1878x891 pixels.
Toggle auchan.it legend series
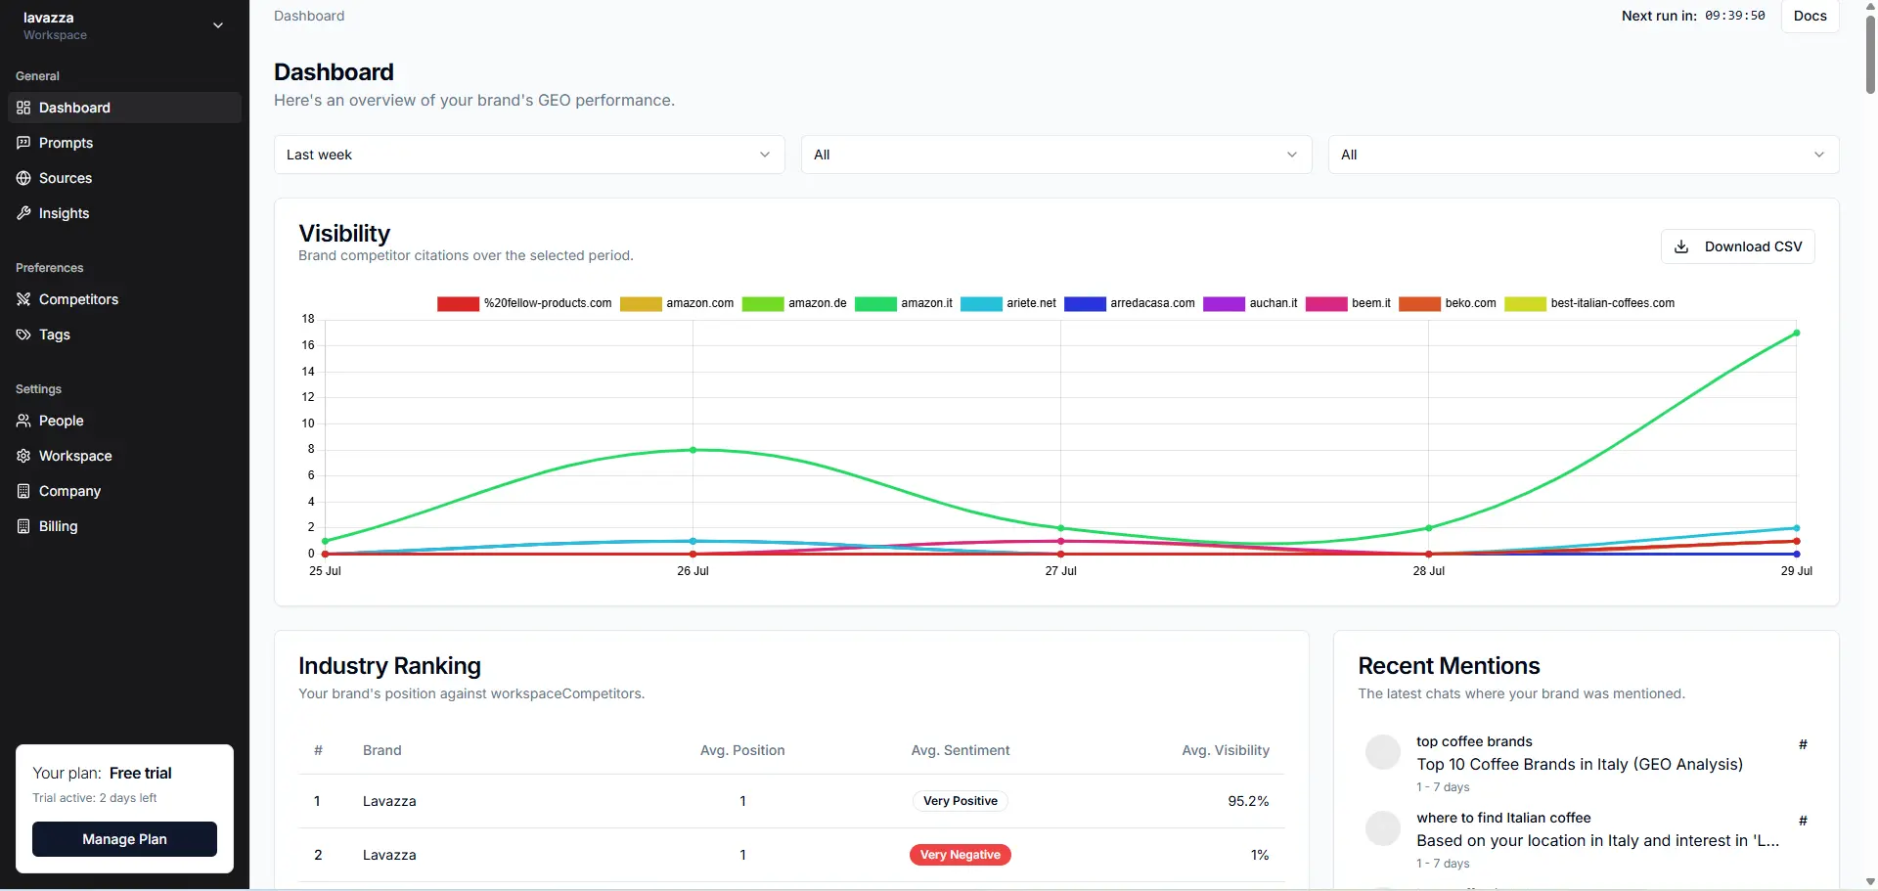click(1250, 303)
